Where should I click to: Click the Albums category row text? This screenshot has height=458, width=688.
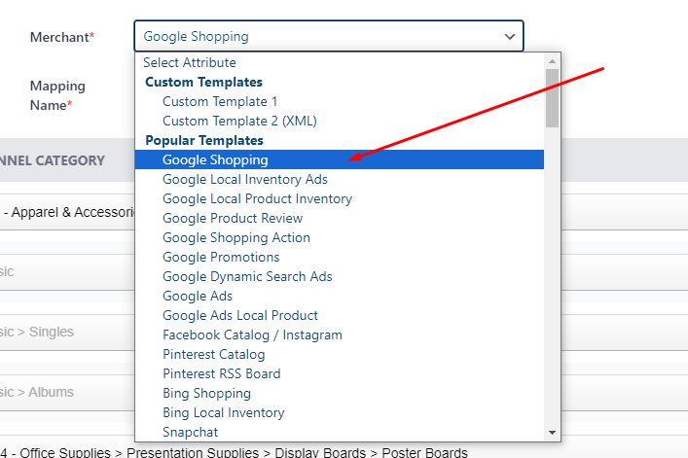tap(37, 392)
